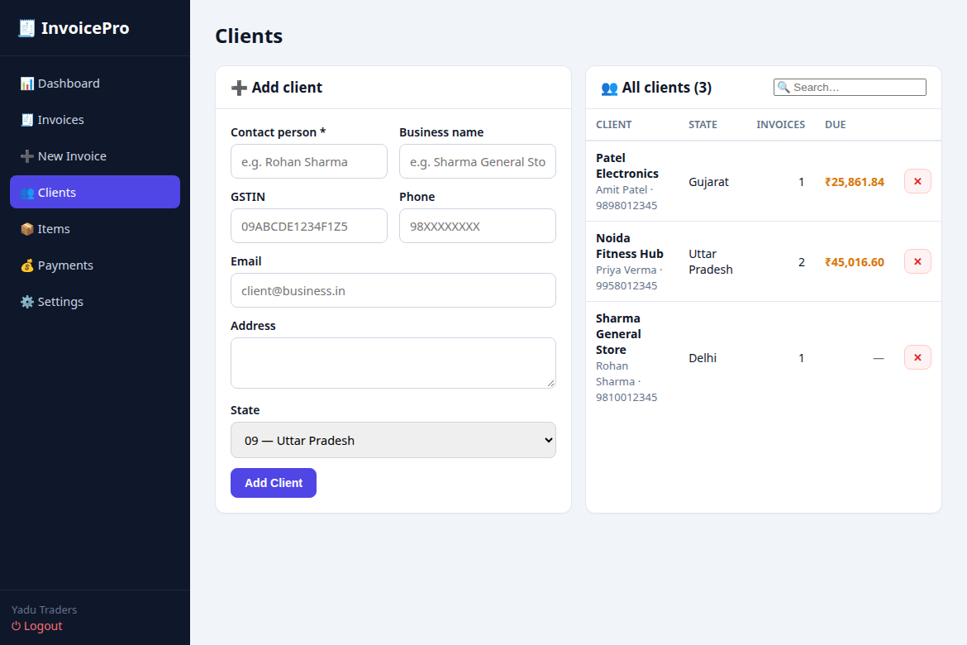The width and height of the screenshot is (967, 645).
Task: Click the CLIENT column header
Action: [613, 125]
